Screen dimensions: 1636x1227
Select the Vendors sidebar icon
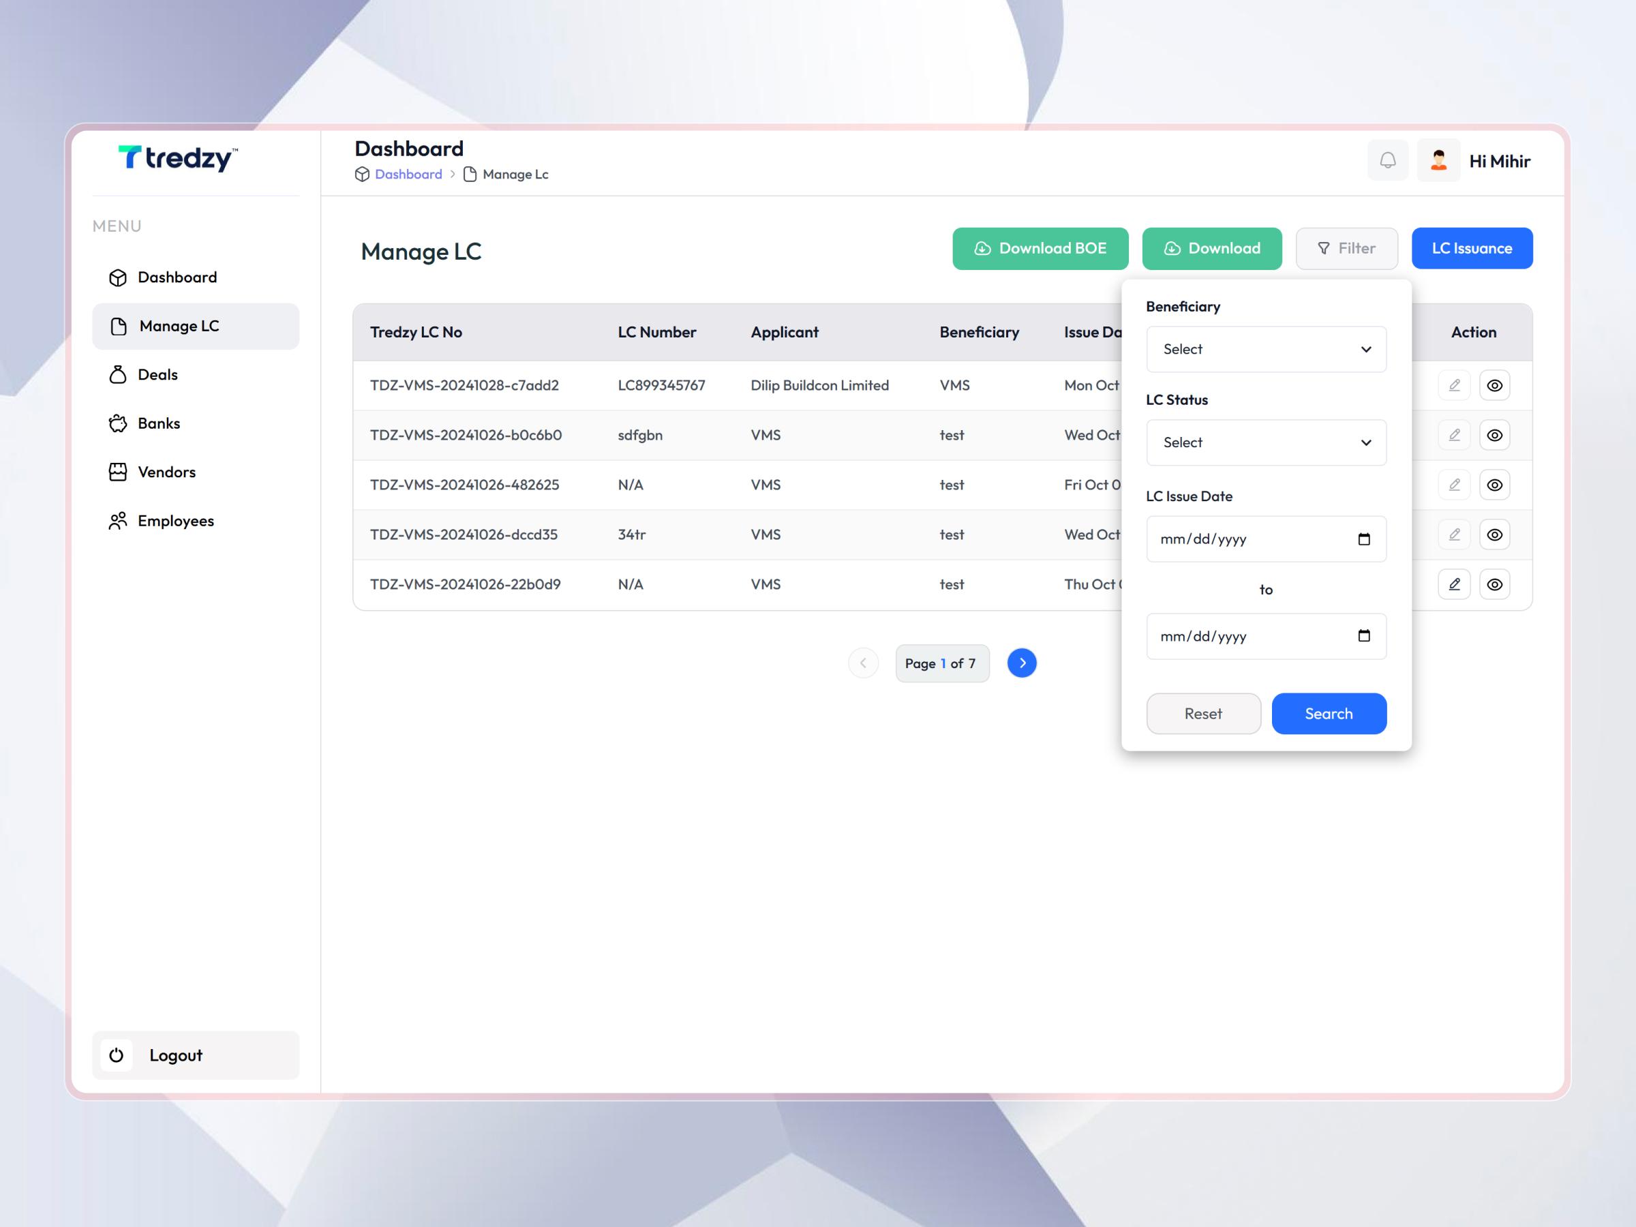pos(119,472)
